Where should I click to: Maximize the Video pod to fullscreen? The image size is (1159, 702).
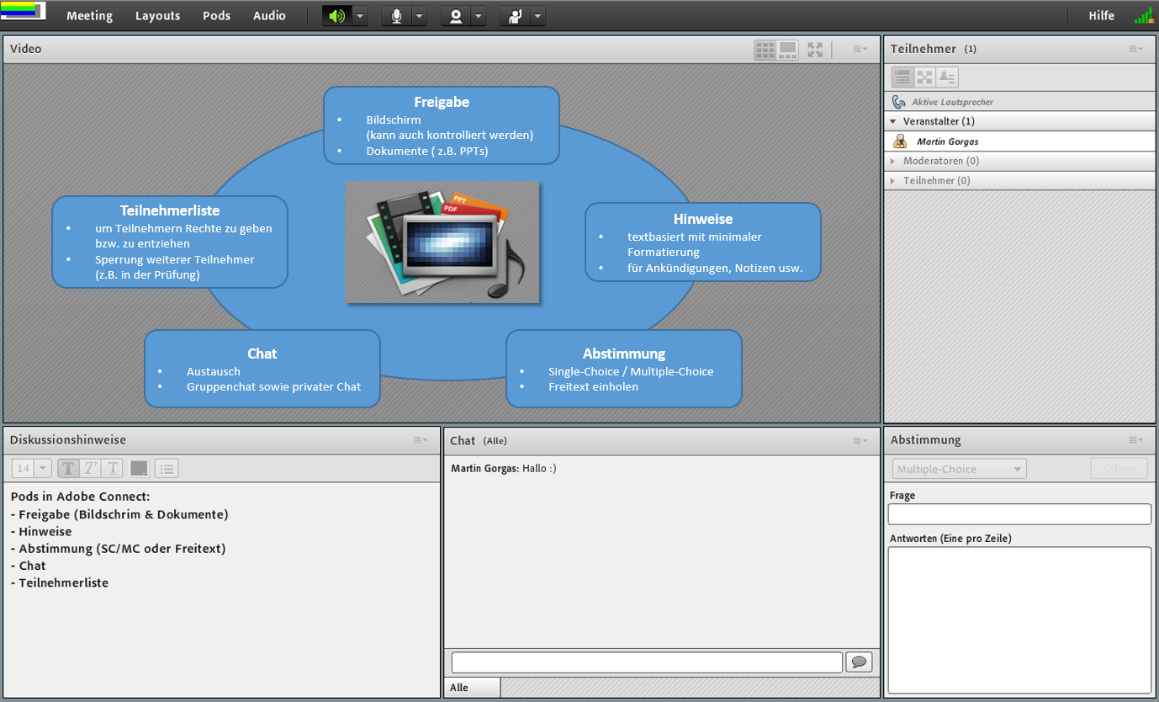(x=815, y=50)
